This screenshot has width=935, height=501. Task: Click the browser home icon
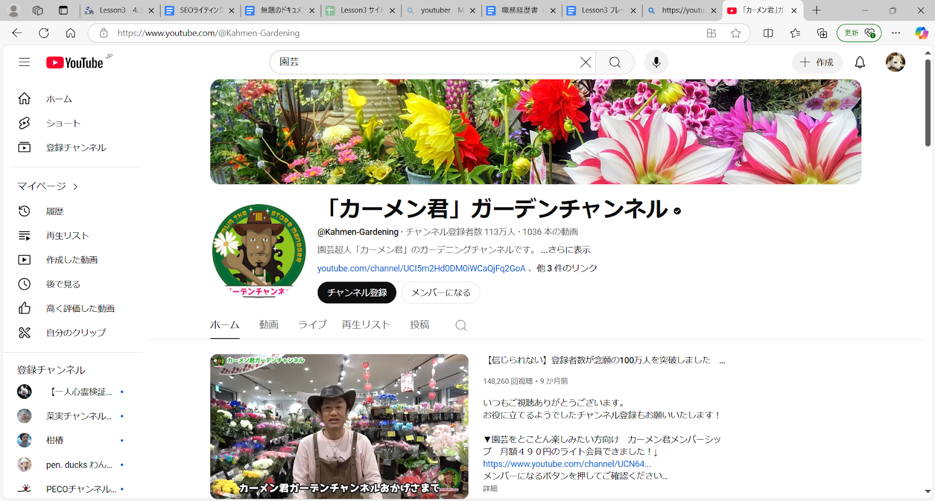(x=71, y=33)
